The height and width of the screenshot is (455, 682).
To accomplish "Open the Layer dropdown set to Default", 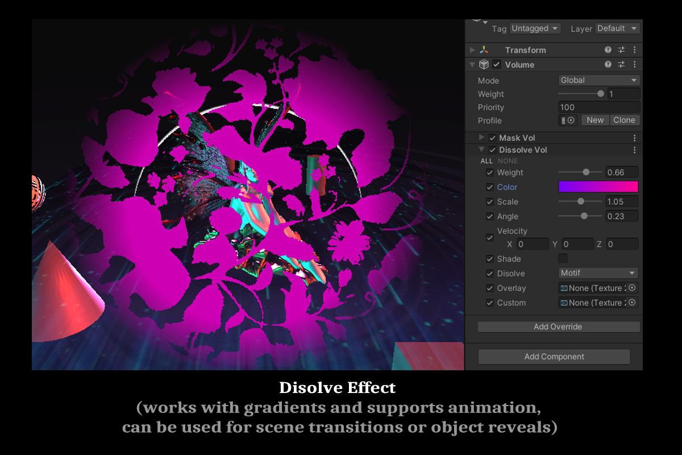I will pyautogui.click(x=617, y=28).
